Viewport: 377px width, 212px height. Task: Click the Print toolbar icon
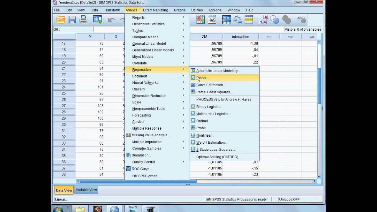(83, 20)
